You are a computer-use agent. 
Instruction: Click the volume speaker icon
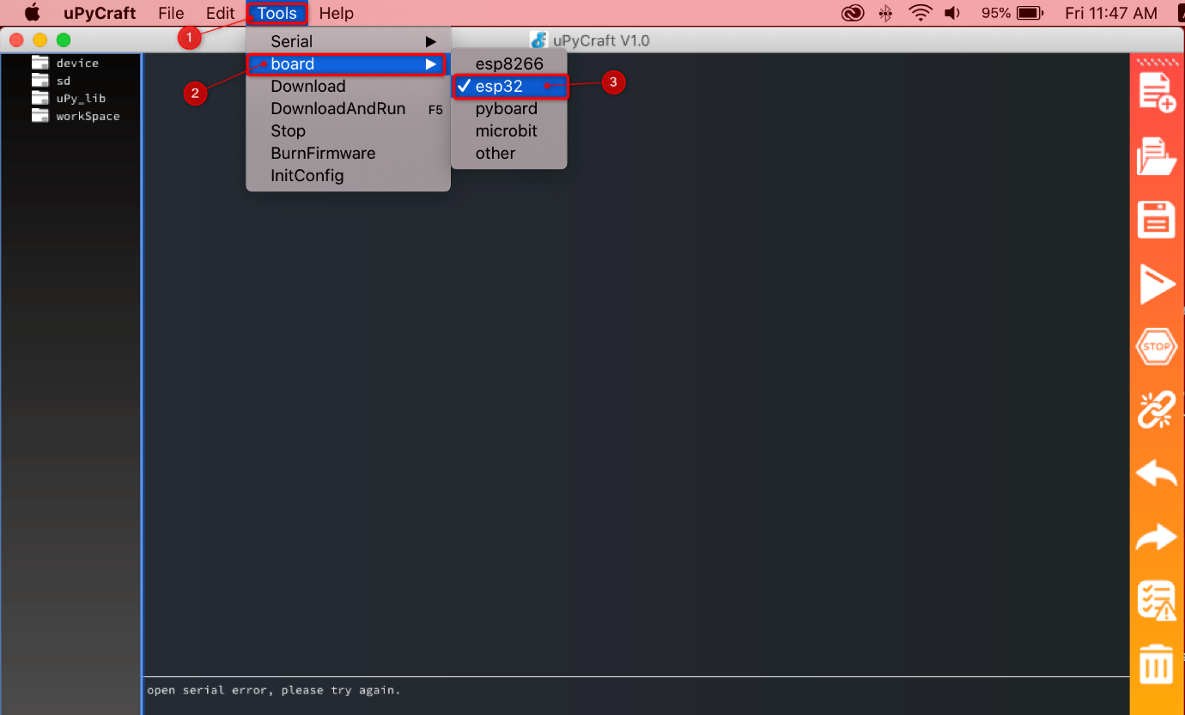click(951, 13)
